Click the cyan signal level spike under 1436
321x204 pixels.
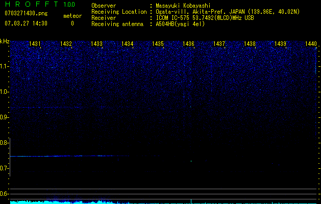[191, 201]
